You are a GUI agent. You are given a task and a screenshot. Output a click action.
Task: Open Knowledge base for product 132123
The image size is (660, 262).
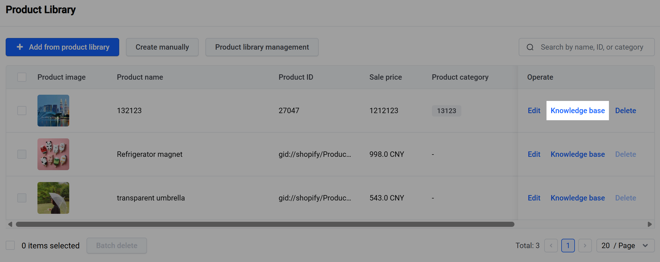coord(578,111)
